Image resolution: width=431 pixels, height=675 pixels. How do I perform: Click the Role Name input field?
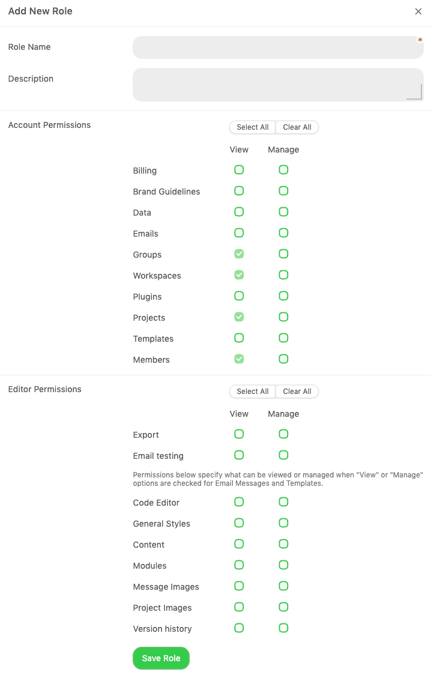tap(277, 47)
